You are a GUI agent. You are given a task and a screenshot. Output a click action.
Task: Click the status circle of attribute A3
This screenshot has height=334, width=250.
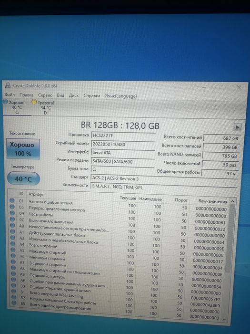tap(13, 238)
